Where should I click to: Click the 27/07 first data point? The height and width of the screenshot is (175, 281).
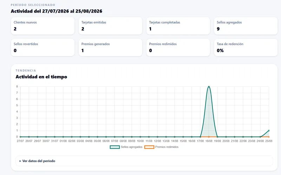[x=20, y=137]
